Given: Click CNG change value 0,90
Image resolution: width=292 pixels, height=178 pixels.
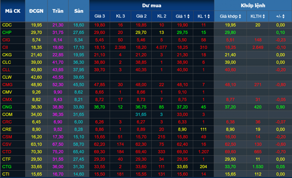Looking at the screenshot, I should click(281, 107).
